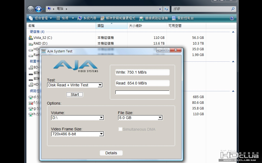The image size is (262, 163).
Task: Click the empty test progress bar
Action: [x=142, y=92]
